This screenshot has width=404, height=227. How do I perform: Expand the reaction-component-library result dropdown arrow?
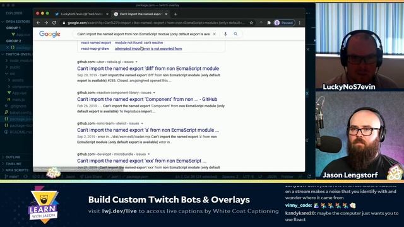pyautogui.click(x=154, y=93)
